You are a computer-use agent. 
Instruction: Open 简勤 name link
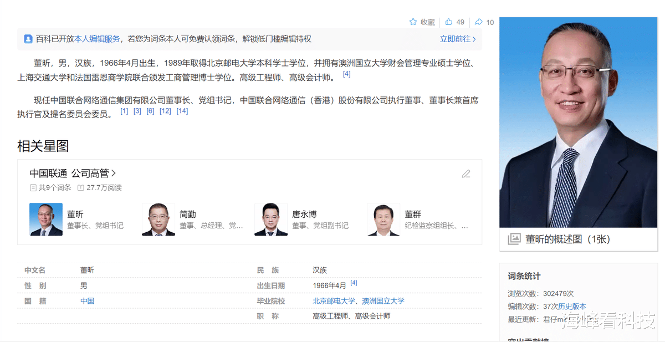click(x=188, y=215)
